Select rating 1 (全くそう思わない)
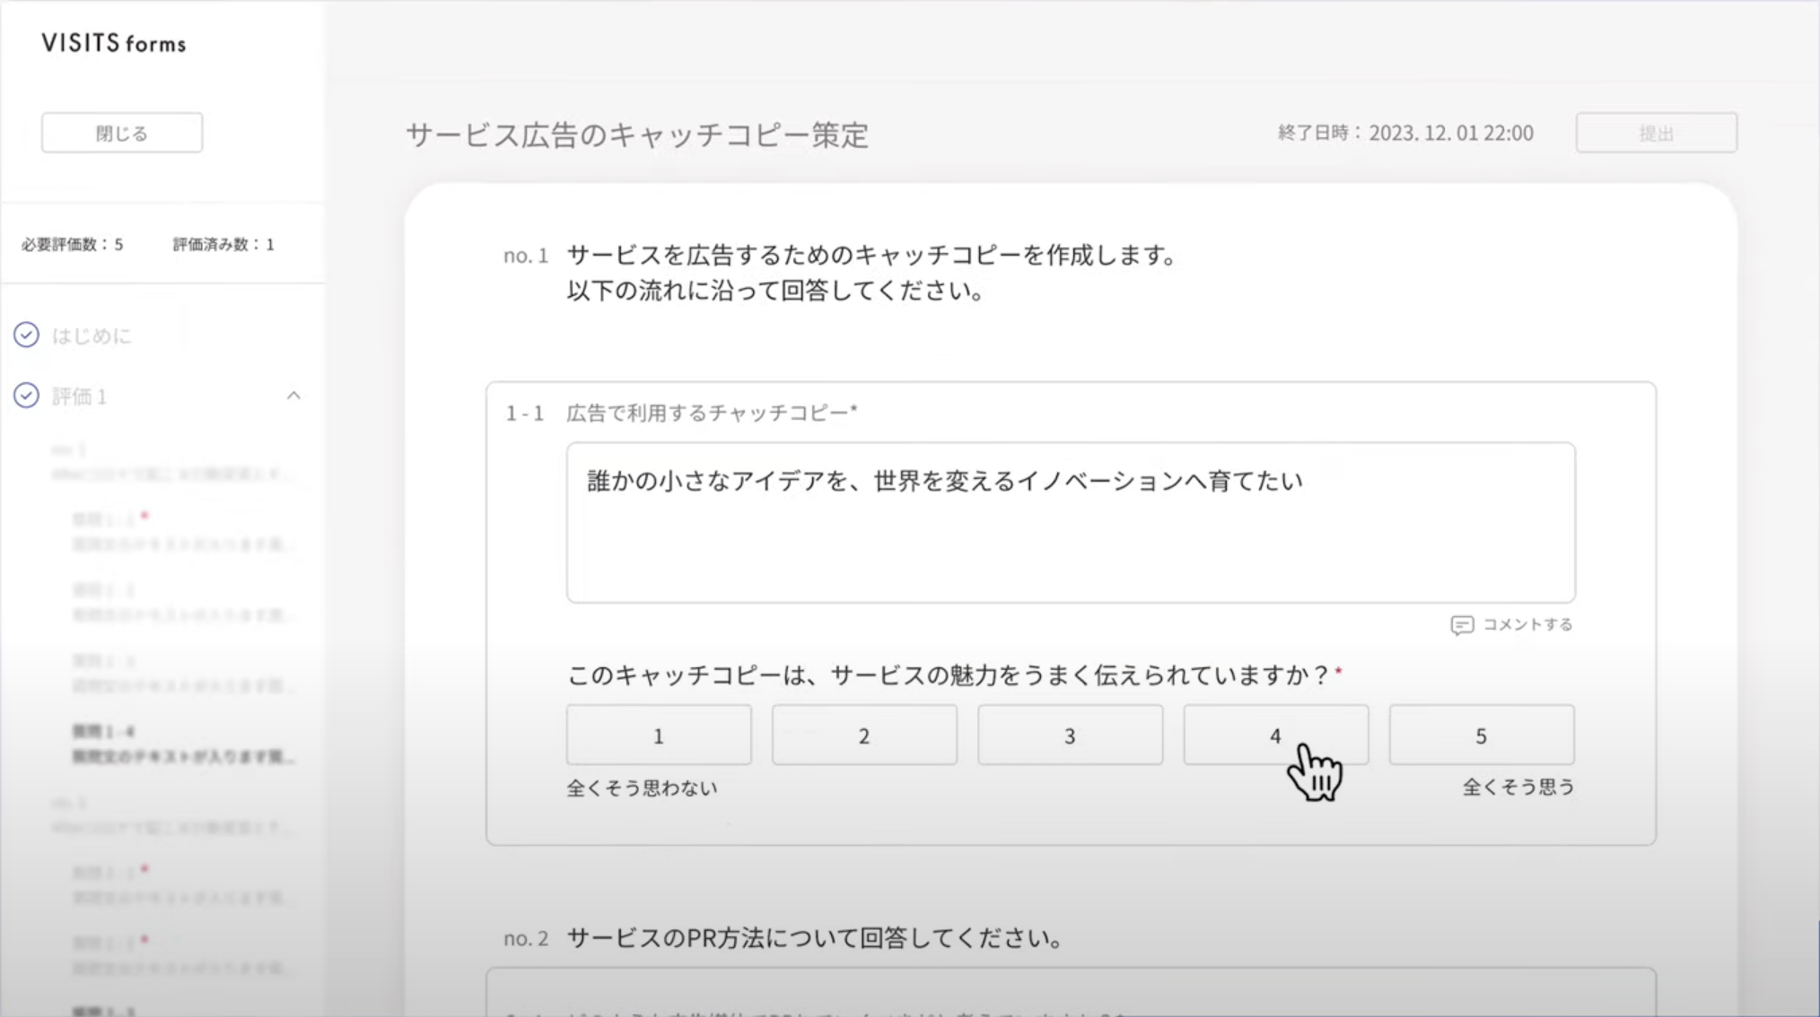The image size is (1820, 1017). (x=658, y=735)
